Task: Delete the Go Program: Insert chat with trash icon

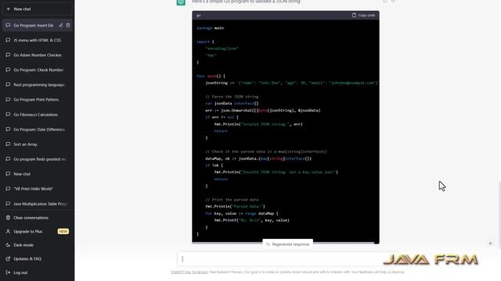Action: click(x=68, y=25)
